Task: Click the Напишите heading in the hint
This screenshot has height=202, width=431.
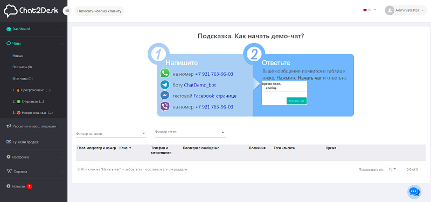Action: point(182,63)
